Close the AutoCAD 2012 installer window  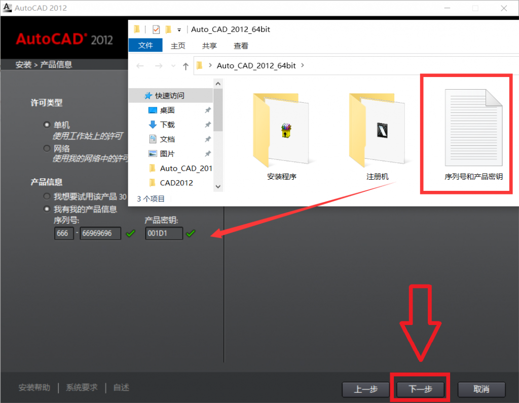[x=504, y=8]
